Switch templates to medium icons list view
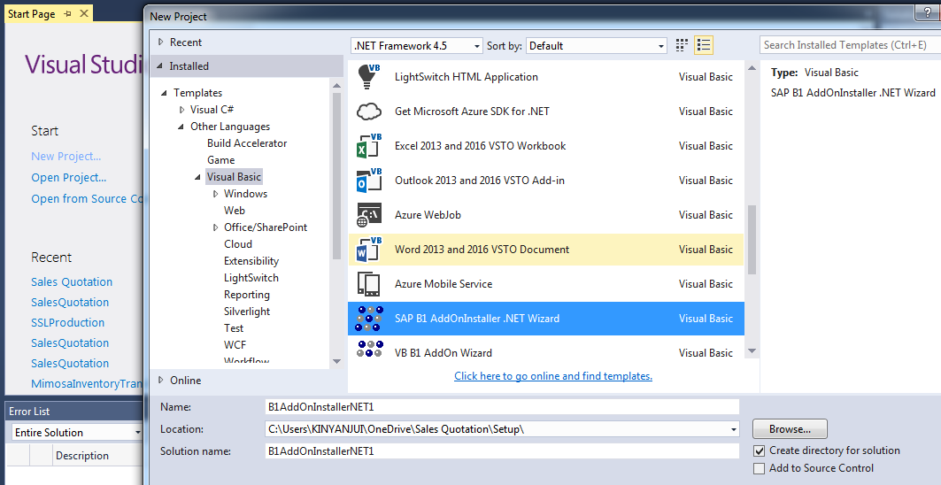 tap(704, 45)
